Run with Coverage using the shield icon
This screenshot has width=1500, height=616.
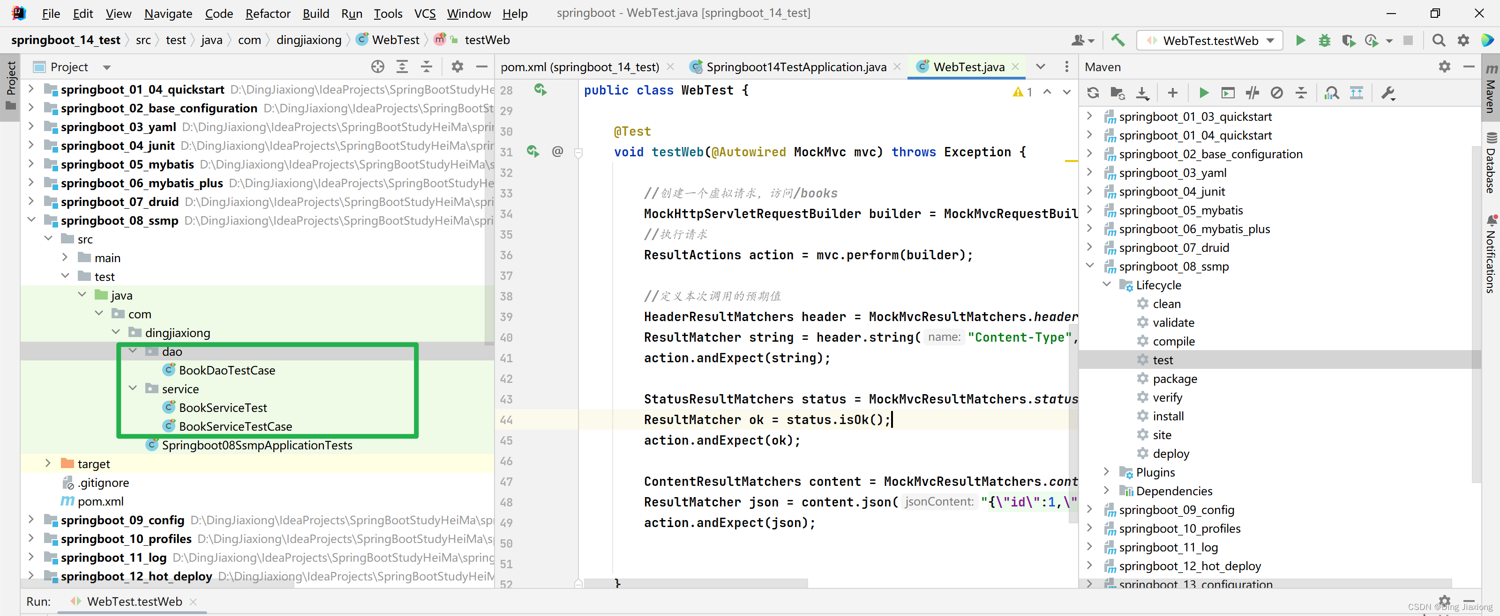pos(1348,40)
